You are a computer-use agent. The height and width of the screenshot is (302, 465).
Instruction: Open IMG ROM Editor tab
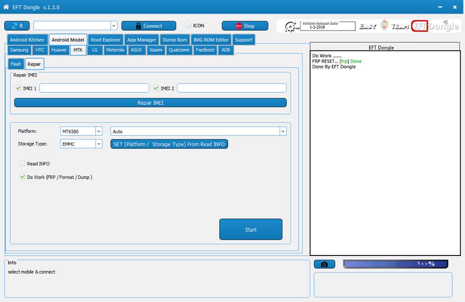(211, 40)
